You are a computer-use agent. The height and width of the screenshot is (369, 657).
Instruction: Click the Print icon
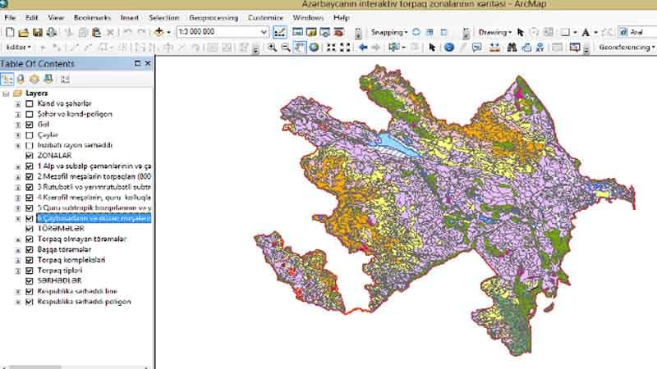click(52, 32)
